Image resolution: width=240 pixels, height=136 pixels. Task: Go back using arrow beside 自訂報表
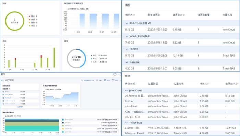click(x=2, y=80)
